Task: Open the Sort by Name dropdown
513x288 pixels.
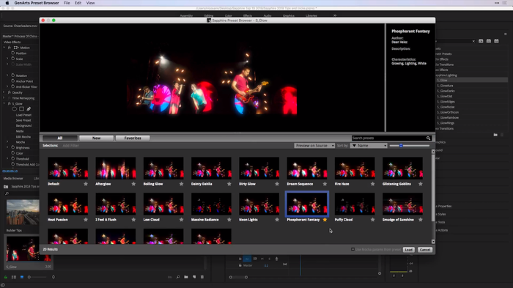Action: click(369, 146)
